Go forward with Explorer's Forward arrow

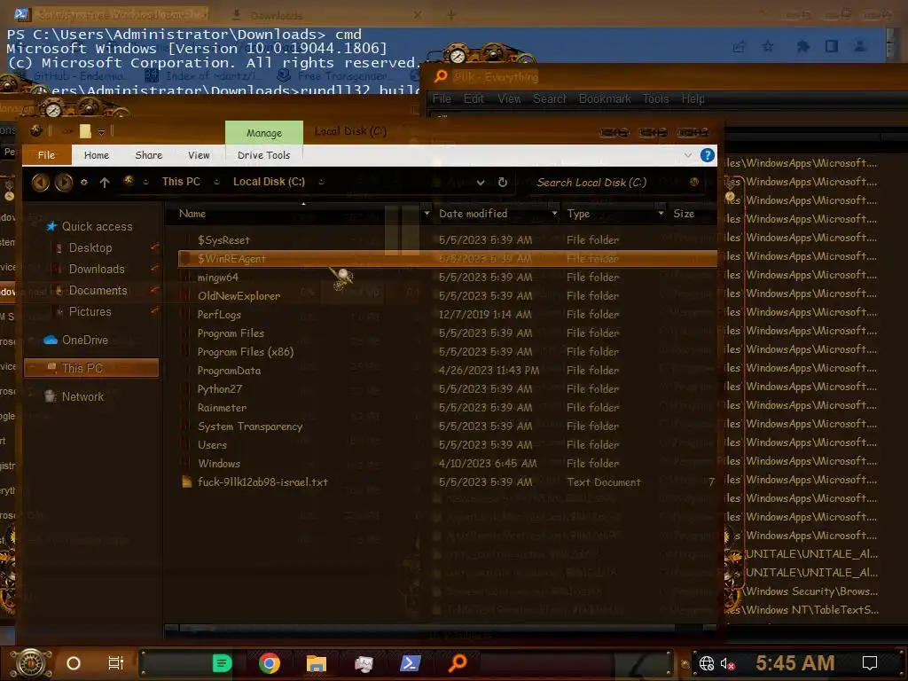[x=64, y=183]
